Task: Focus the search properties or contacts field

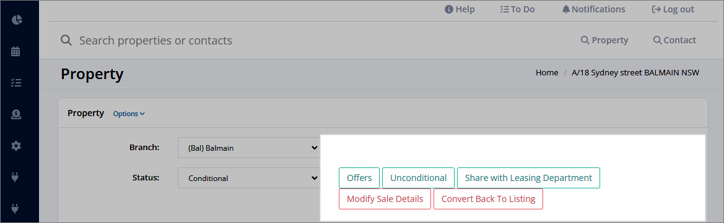Action: pos(155,41)
